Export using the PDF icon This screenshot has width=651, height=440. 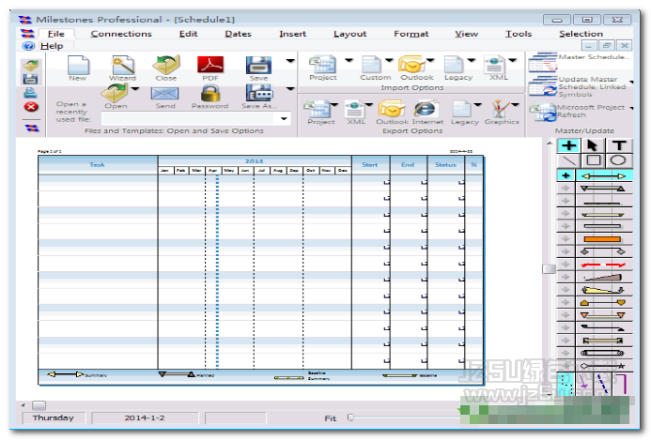tap(210, 65)
